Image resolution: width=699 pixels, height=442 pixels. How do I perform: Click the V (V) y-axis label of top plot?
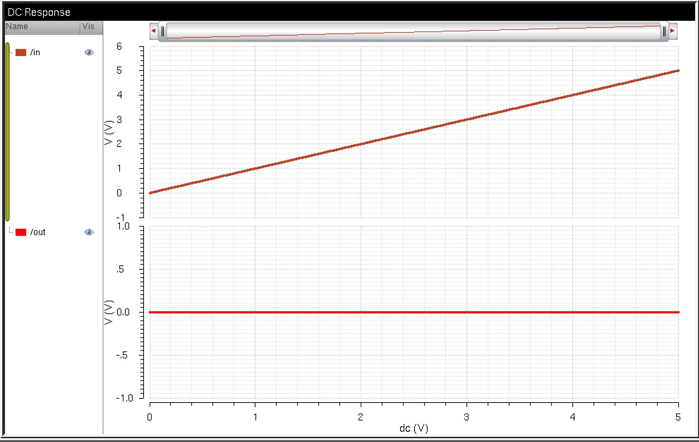click(109, 133)
